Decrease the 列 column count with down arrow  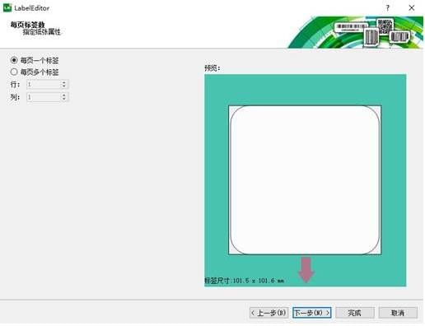coord(64,99)
